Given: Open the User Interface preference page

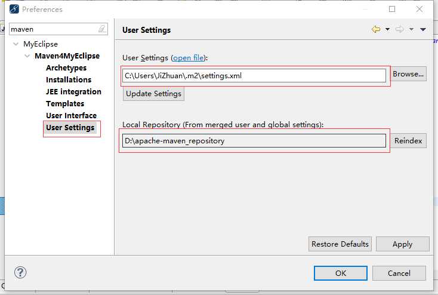Looking at the screenshot, I should (71, 115).
